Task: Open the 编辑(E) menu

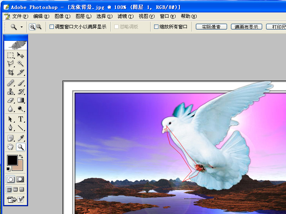Action: coord(41,16)
